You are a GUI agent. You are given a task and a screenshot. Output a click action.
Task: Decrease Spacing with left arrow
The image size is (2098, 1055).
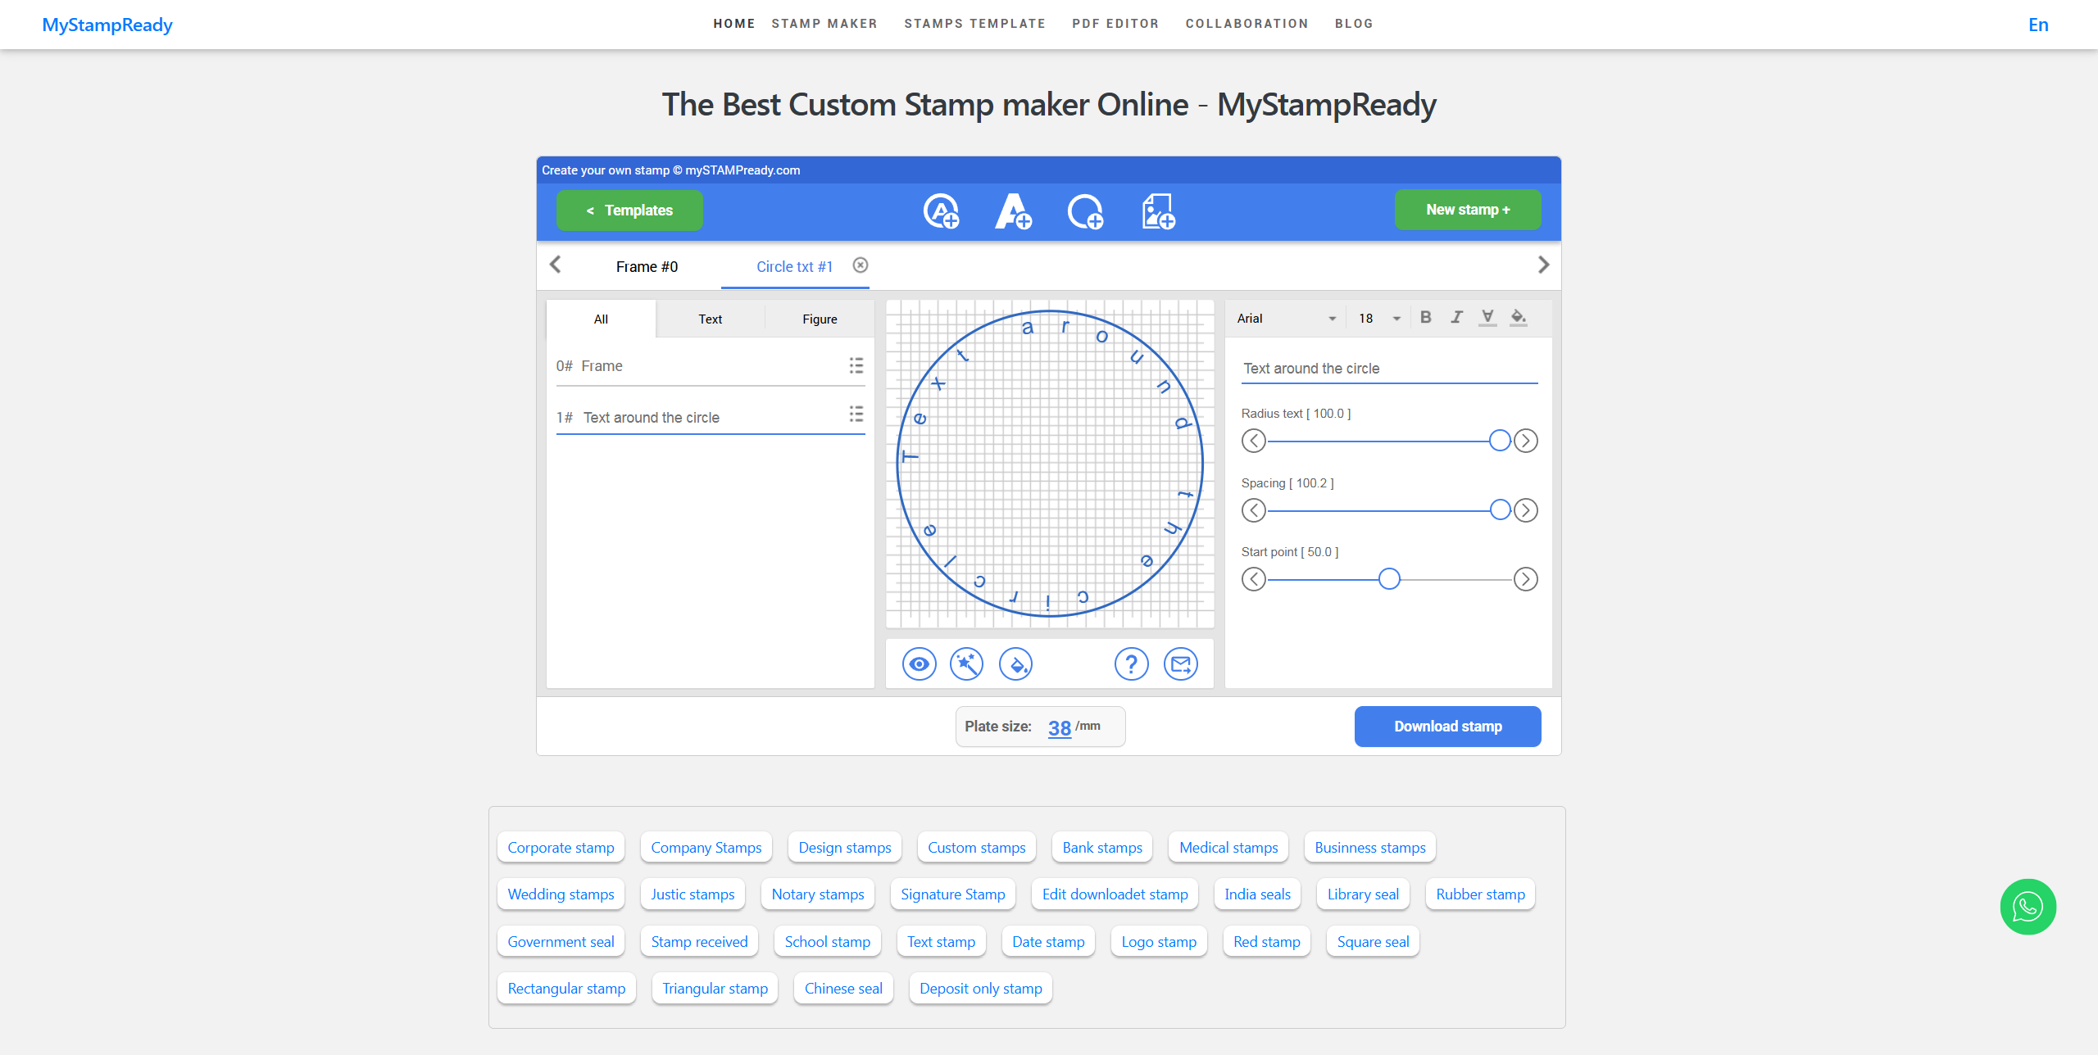tap(1254, 510)
